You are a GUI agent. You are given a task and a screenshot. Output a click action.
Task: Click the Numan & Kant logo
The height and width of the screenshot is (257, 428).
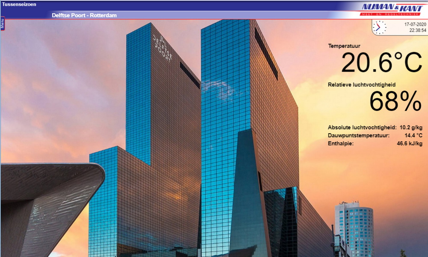392,7
